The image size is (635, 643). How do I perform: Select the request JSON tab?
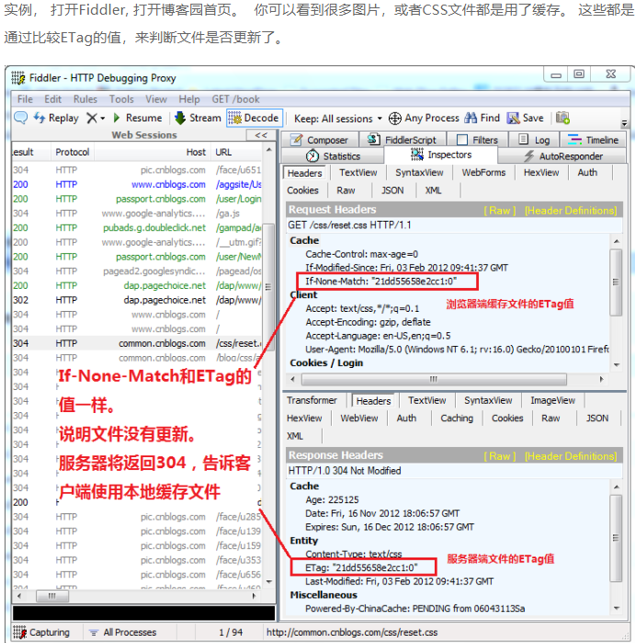tap(392, 190)
